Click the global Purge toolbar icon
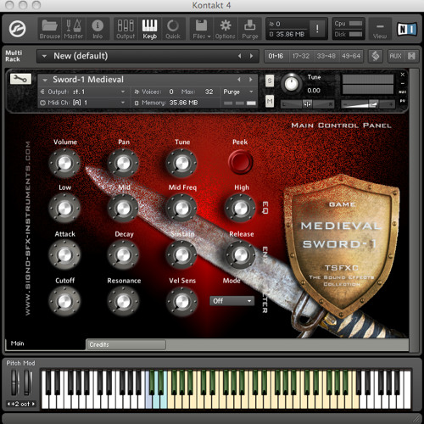 coord(250,29)
